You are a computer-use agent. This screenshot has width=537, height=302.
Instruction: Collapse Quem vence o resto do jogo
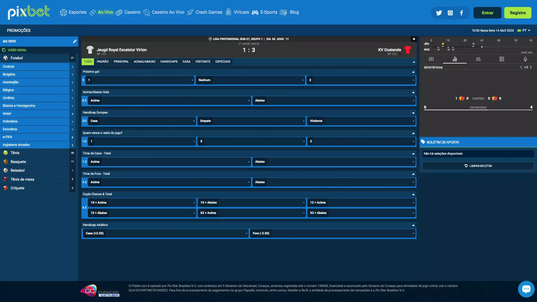coord(413,133)
